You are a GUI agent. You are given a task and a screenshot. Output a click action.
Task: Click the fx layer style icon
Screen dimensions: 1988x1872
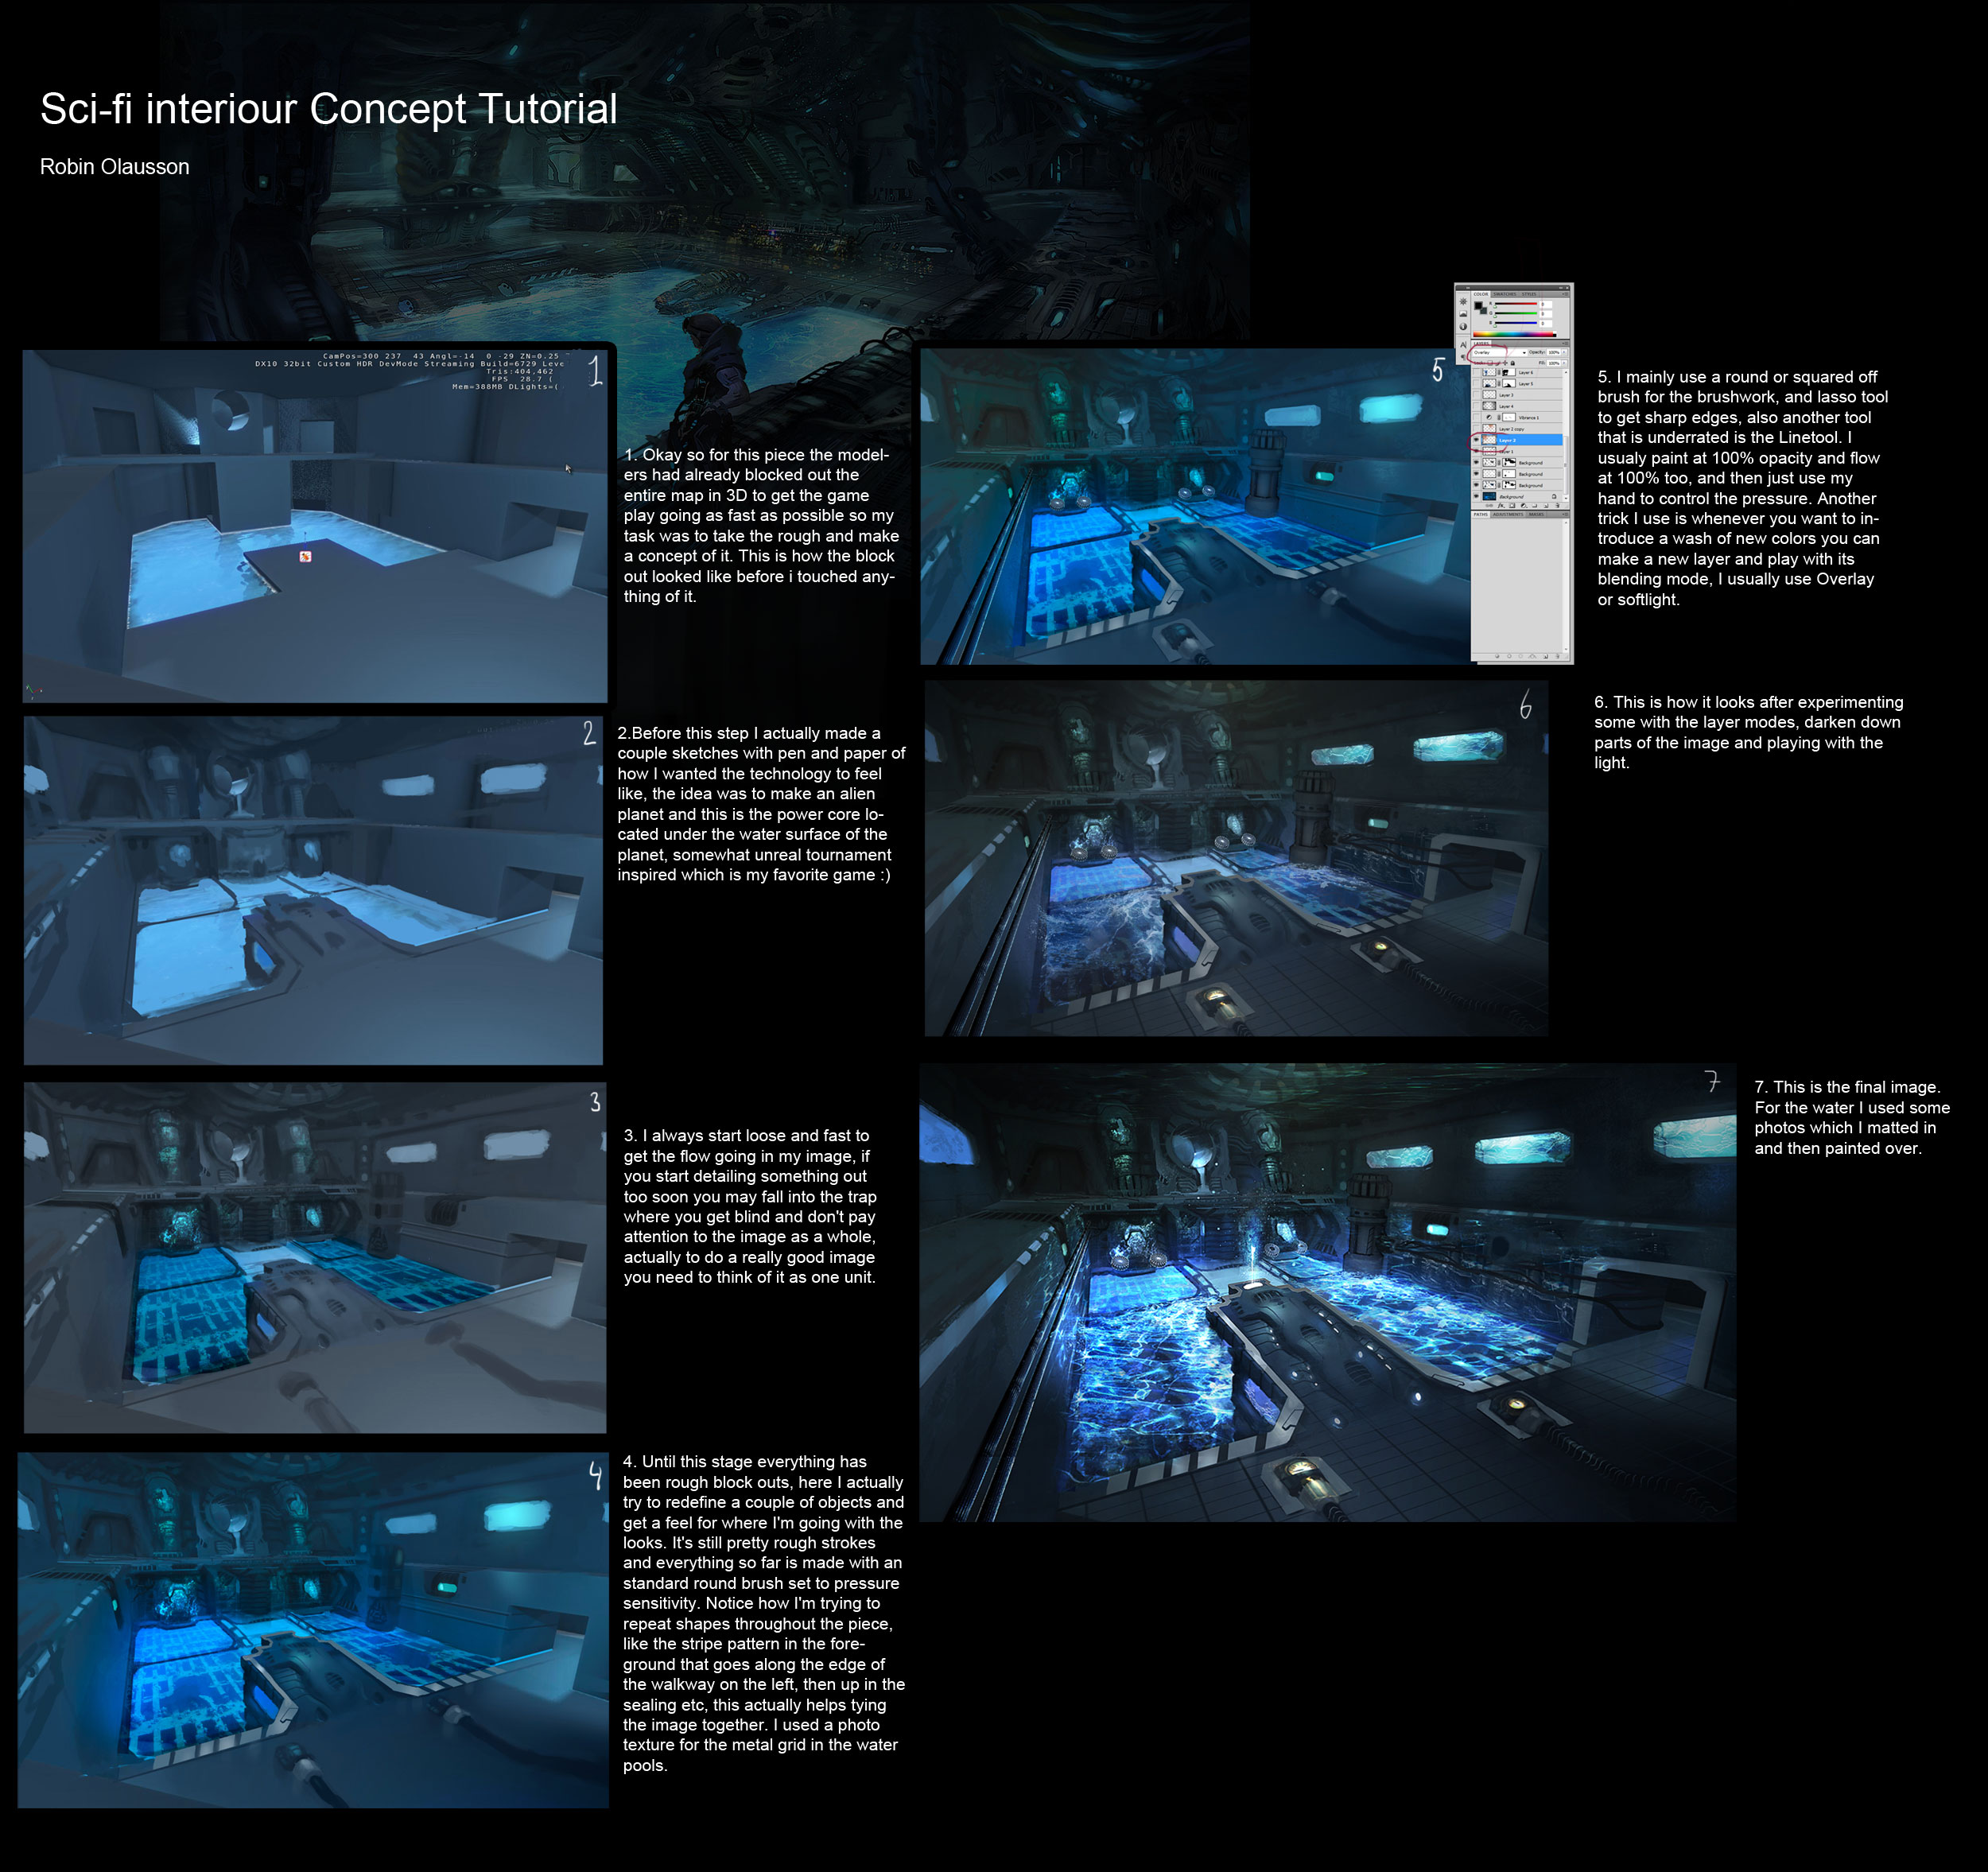point(1501,506)
